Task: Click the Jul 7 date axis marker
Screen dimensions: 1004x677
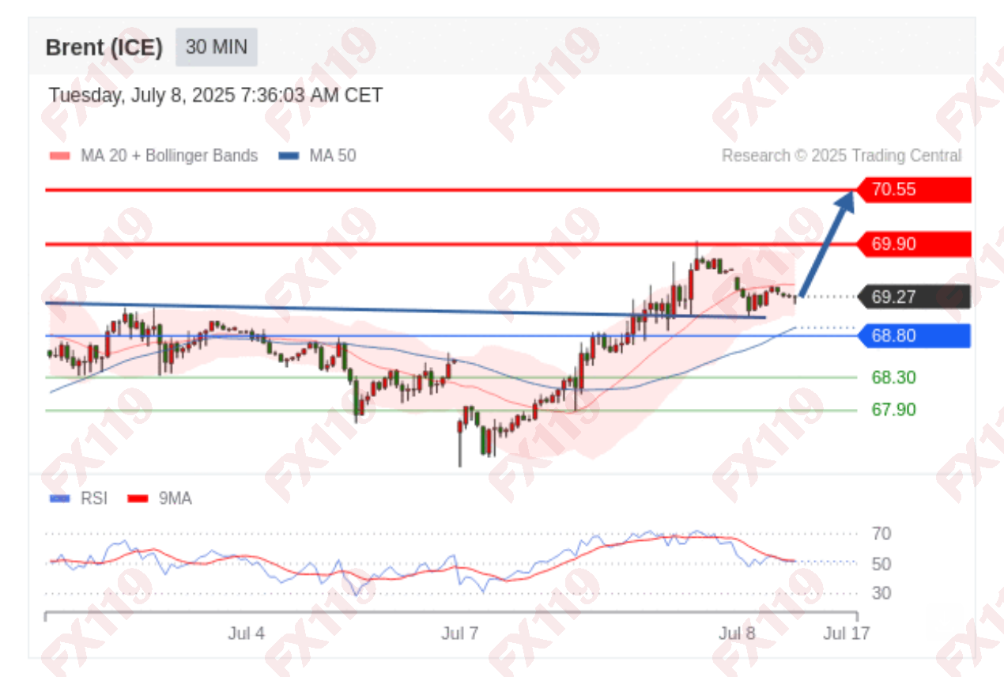Action: click(460, 634)
